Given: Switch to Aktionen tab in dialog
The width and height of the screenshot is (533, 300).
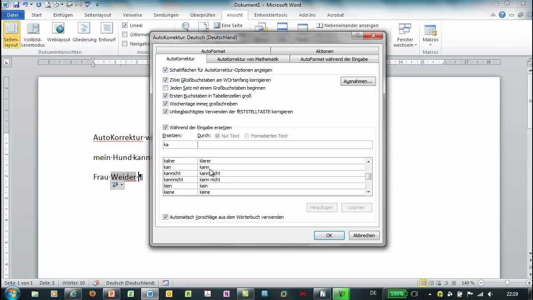Looking at the screenshot, I should click(324, 51).
